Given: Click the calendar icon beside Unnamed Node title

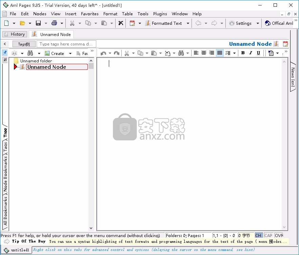Looking at the screenshot, I should coord(285,44).
